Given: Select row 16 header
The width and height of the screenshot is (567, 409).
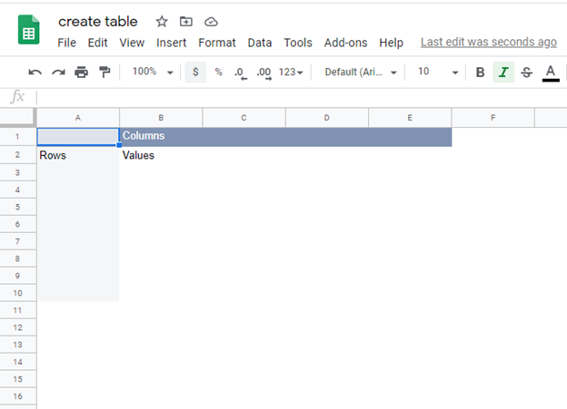Looking at the screenshot, I should pyautogui.click(x=18, y=396).
